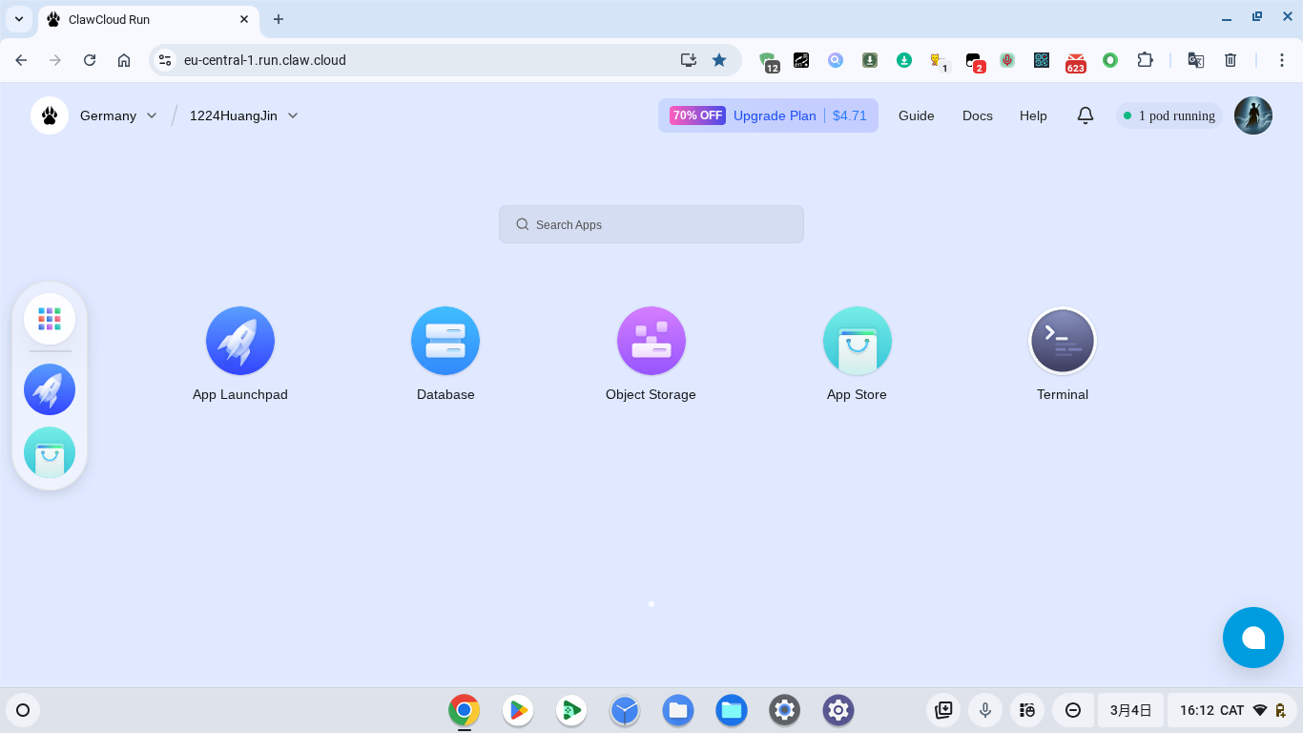The height and width of the screenshot is (733, 1303).
Task: Open the Database app
Action: [x=445, y=341]
